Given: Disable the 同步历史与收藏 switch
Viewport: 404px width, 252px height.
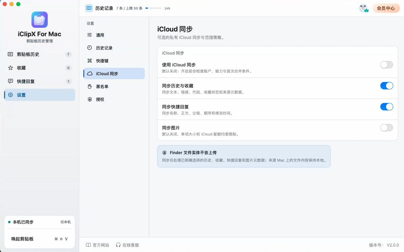Looking at the screenshot, I should click(x=386, y=86).
